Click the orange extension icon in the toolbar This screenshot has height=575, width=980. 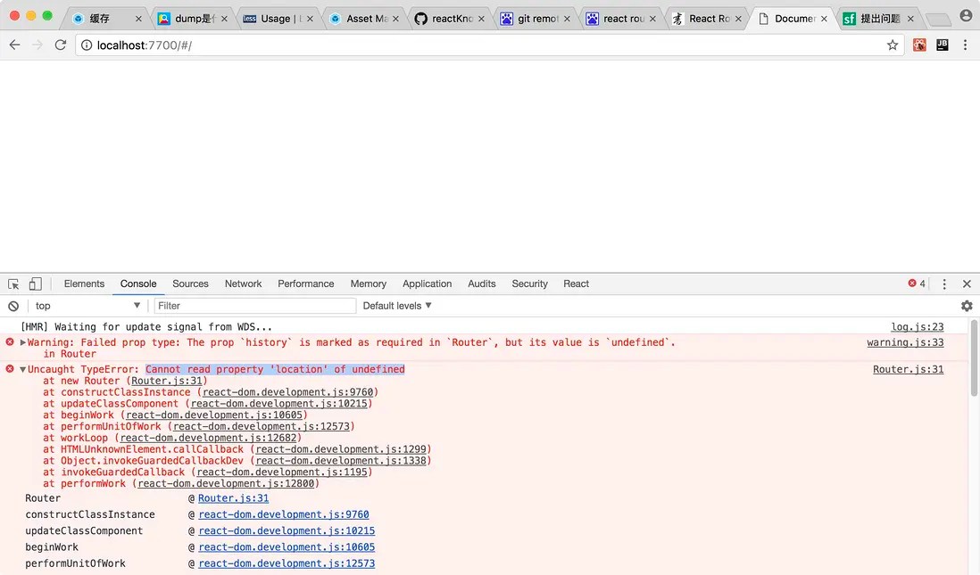[x=919, y=45]
